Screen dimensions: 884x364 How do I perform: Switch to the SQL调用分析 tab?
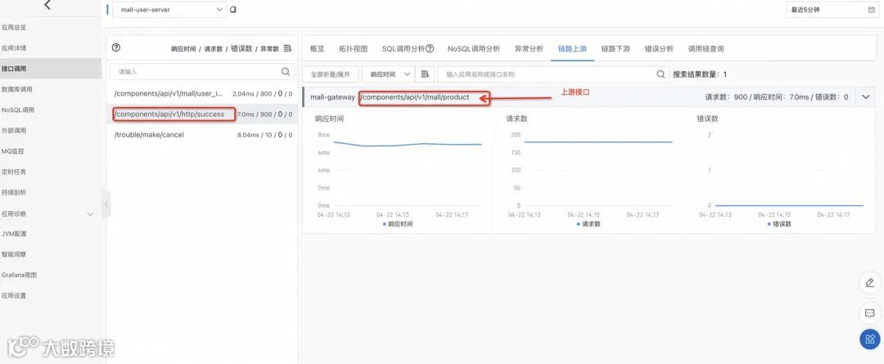pyautogui.click(x=403, y=49)
